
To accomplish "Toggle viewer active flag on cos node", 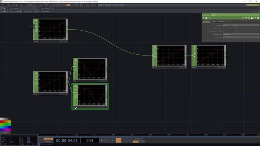I will [76, 60].
